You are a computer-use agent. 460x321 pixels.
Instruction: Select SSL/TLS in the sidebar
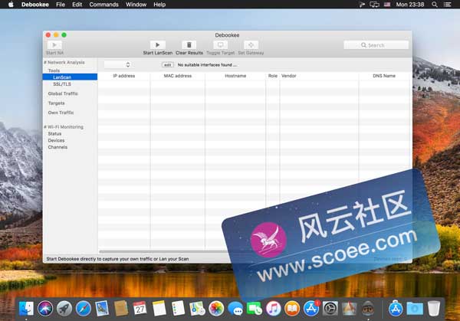(x=62, y=84)
